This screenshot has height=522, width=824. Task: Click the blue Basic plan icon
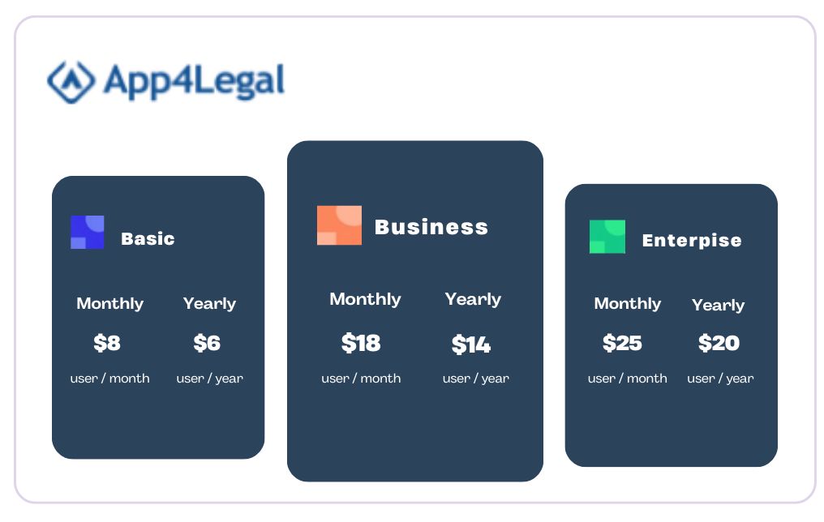coord(88,232)
